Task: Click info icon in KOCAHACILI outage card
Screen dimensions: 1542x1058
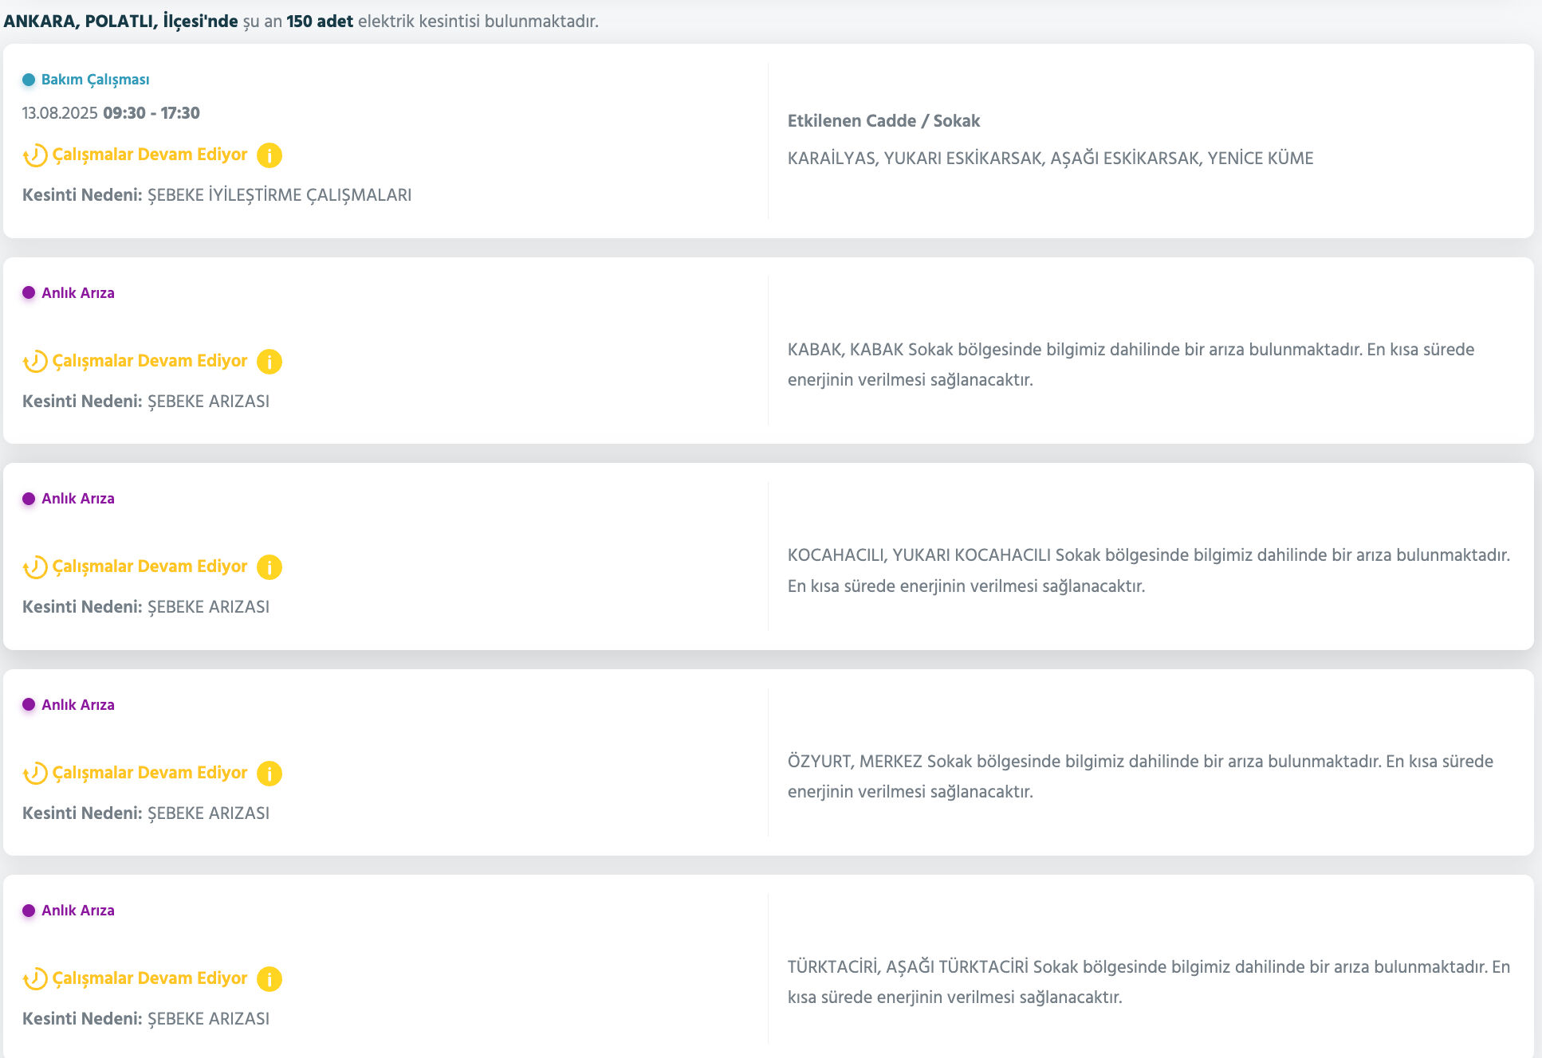Action: click(269, 567)
